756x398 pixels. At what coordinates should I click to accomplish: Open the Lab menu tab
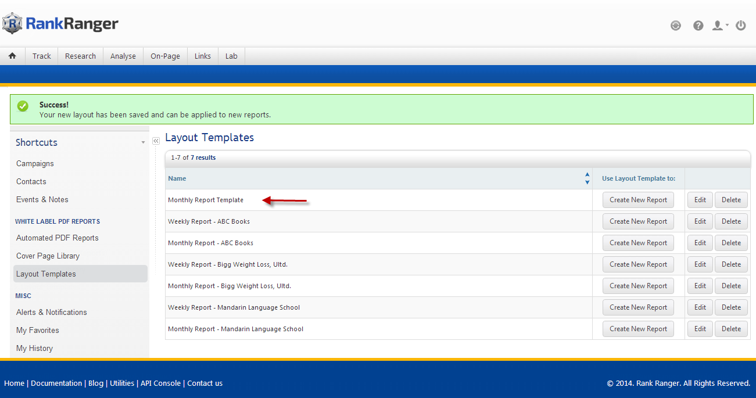pyautogui.click(x=231, y=56)
